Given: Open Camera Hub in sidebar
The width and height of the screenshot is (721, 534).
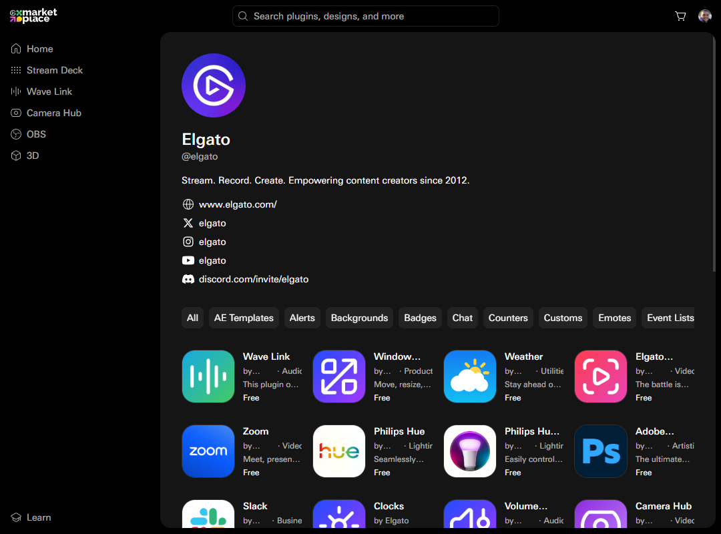Looking at the screenshot, I should (x=53, y=113).
